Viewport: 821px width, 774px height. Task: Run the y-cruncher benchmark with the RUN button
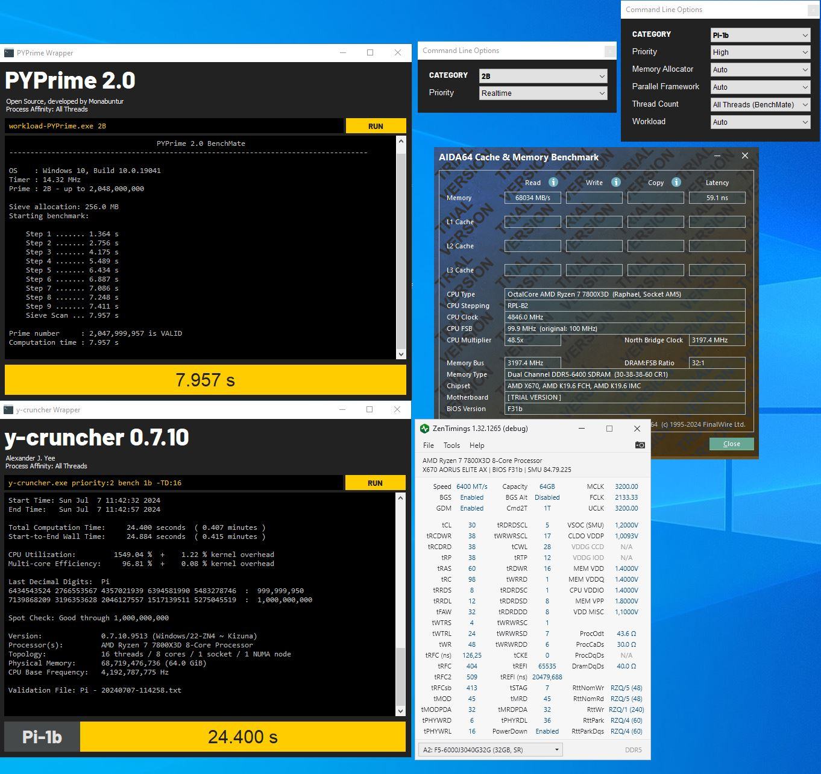(375, 483)
